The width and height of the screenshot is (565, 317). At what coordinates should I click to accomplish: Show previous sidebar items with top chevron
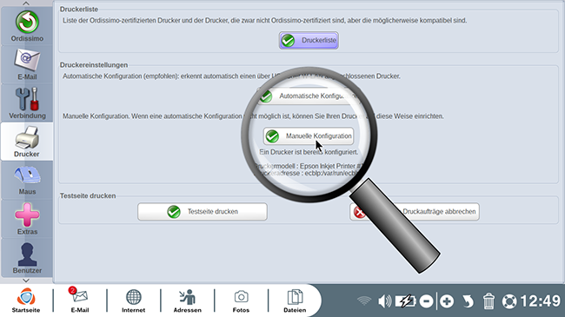[x=26, y=3]
